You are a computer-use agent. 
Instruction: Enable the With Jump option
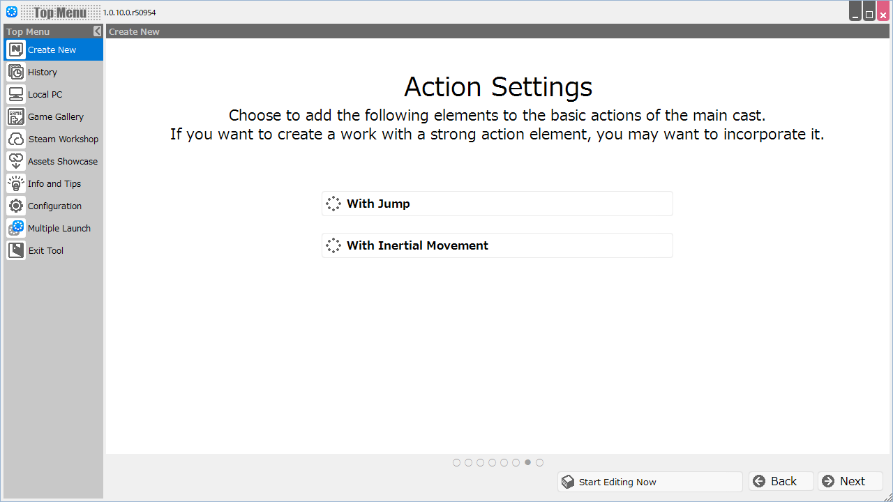(497, 204)
